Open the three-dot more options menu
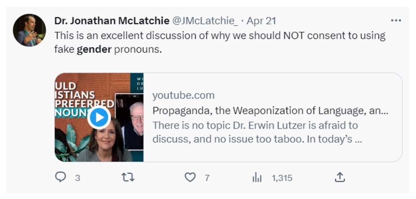416x199 pixels. point(395,21)
